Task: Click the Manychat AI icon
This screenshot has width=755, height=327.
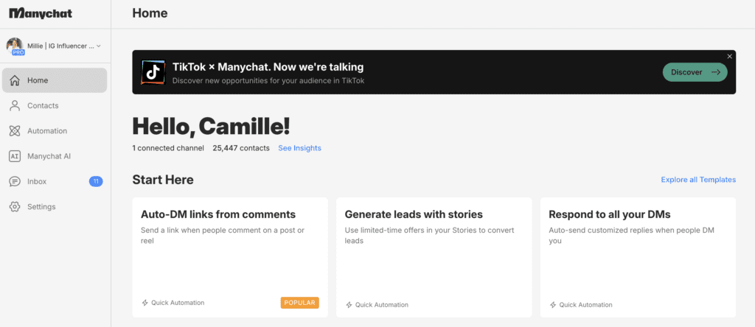Action: (x=14, y=156)
